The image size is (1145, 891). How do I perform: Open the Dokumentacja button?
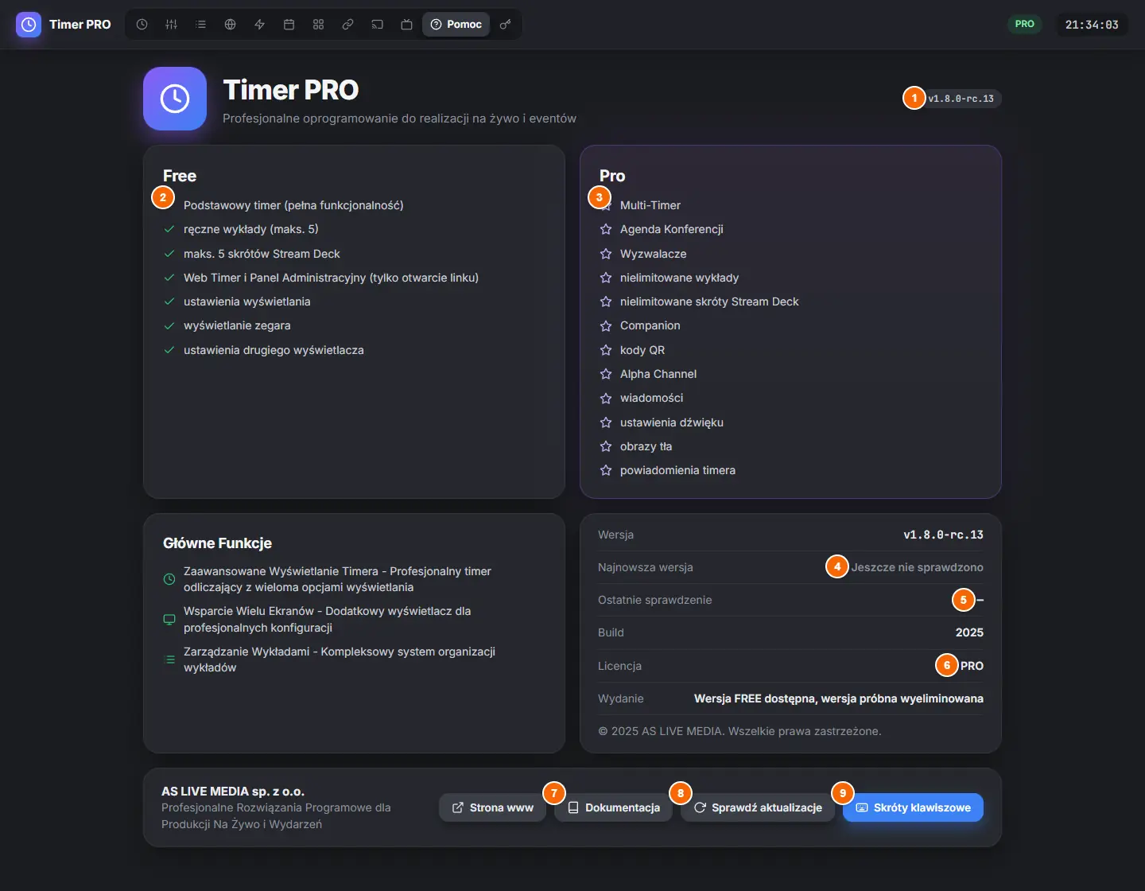pyautogui.click(x=613, y=807)
